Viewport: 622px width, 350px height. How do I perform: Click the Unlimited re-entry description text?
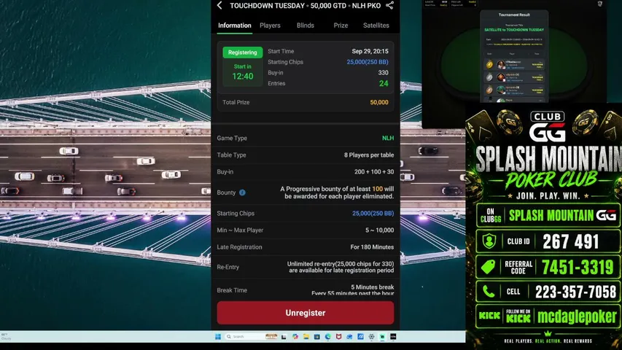[x=341, y=267]
